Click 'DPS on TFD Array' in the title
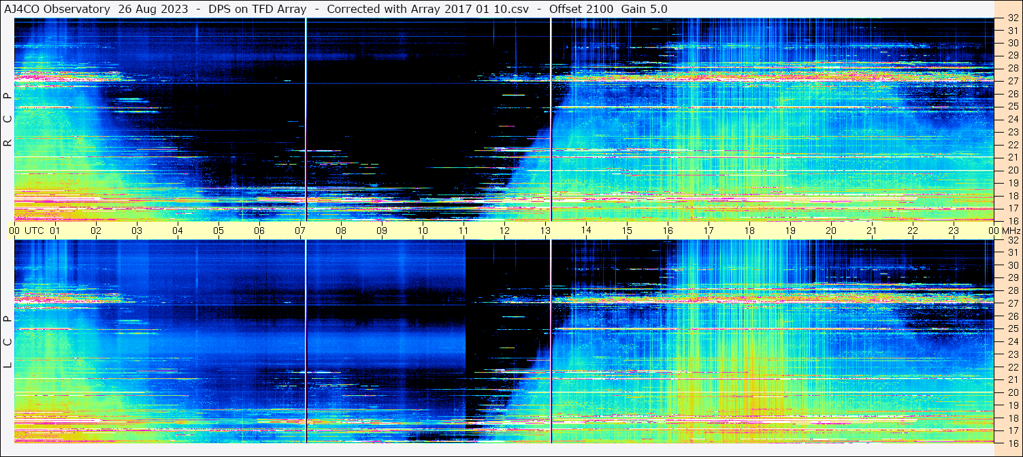This screenshot has height=457, width=1023. click(257, 9)
